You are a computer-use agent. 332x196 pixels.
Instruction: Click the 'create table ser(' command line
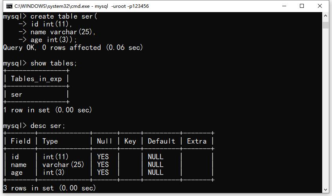tap(50, 16)
